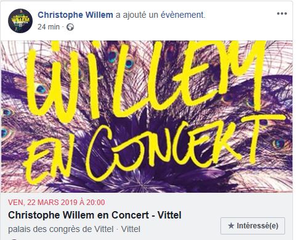Click the event details card below the cover image
The width and height of the screenshot is (298, 240).
[147, 216]
